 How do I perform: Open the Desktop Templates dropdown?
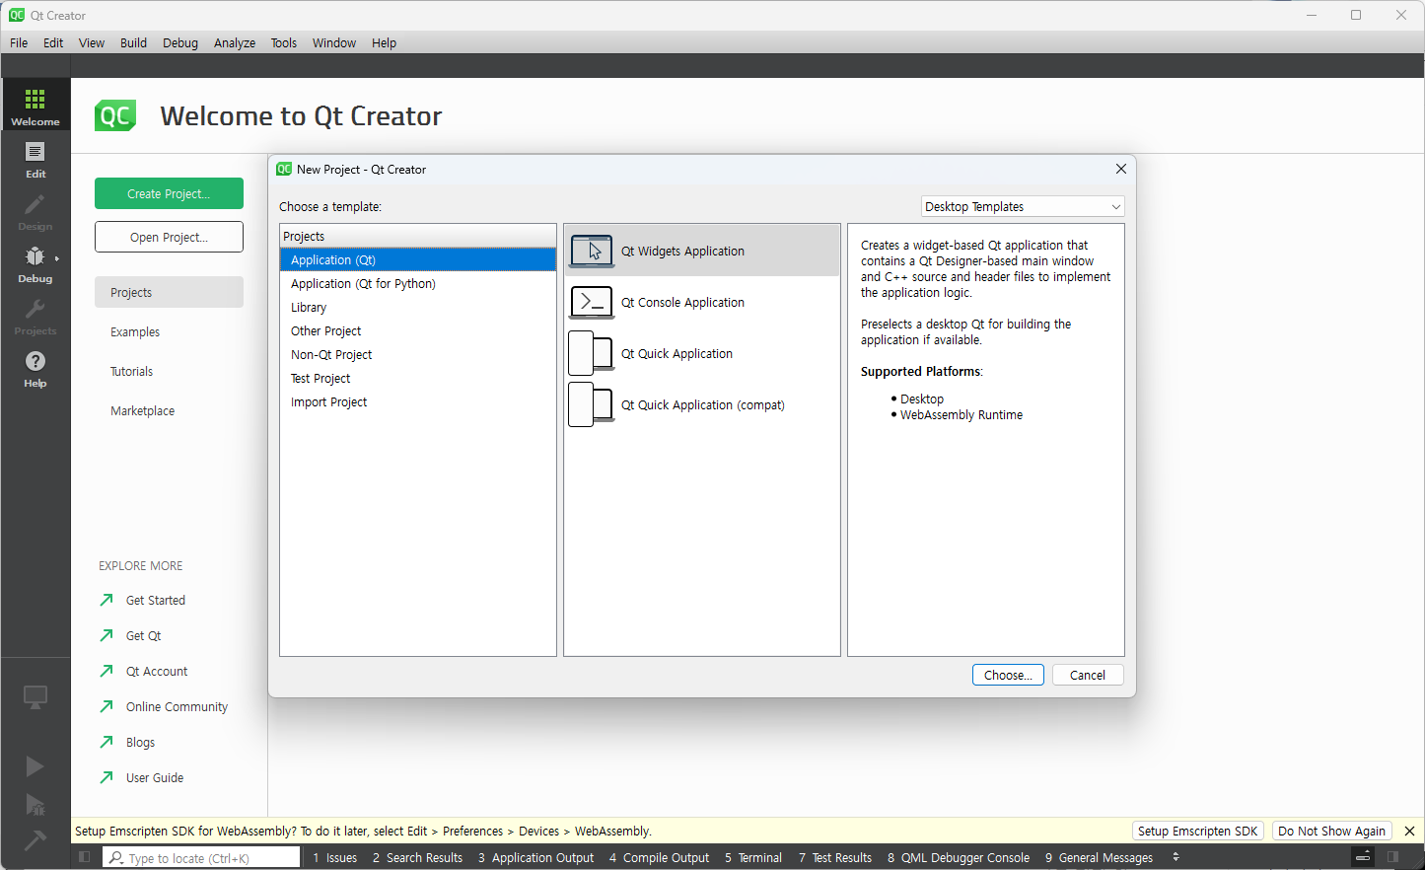pyautogui.click(x=1023, y=206)
